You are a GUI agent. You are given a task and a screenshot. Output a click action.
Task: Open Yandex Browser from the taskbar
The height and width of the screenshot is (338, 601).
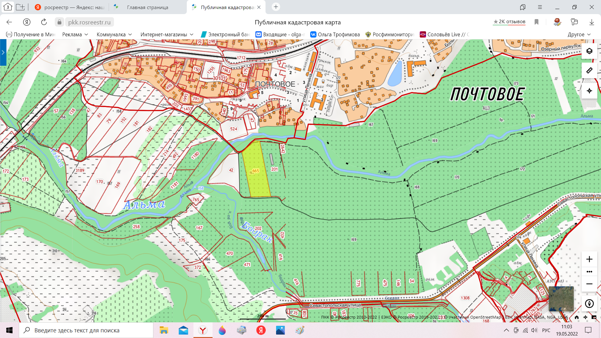(203, 330)
